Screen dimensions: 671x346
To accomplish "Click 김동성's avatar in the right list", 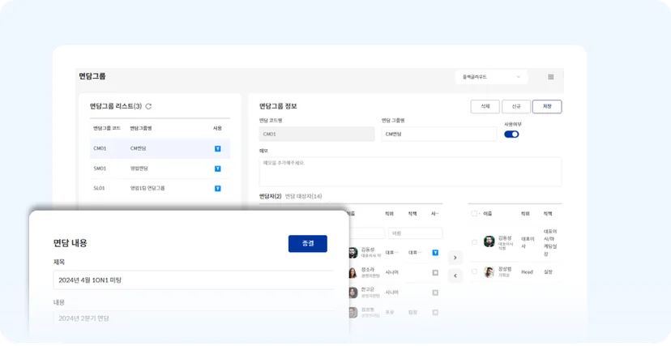I will pos(489,241).
